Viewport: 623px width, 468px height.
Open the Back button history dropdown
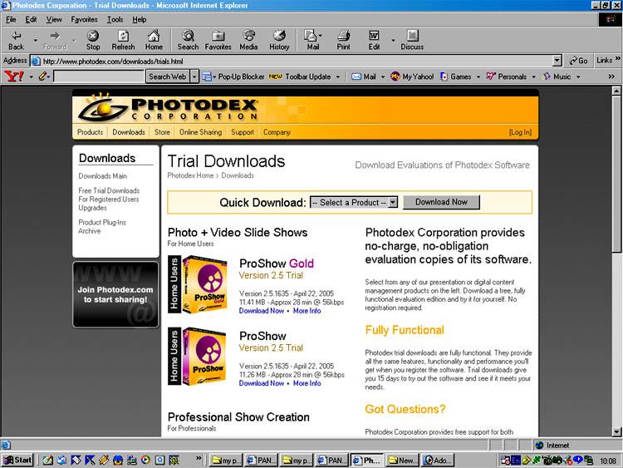(35, 40)
